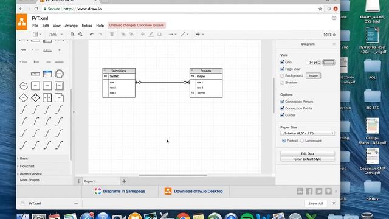Open the Paper Size US-Letter dropdown
The height and width of the screenshot is (219, 389).
tap(308, 133)
